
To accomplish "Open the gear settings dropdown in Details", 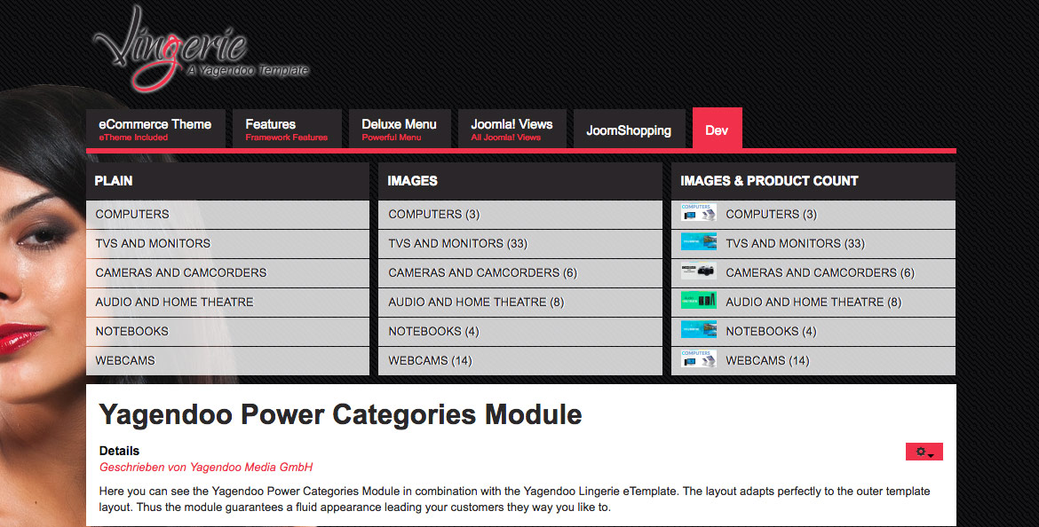I will 924,452.
